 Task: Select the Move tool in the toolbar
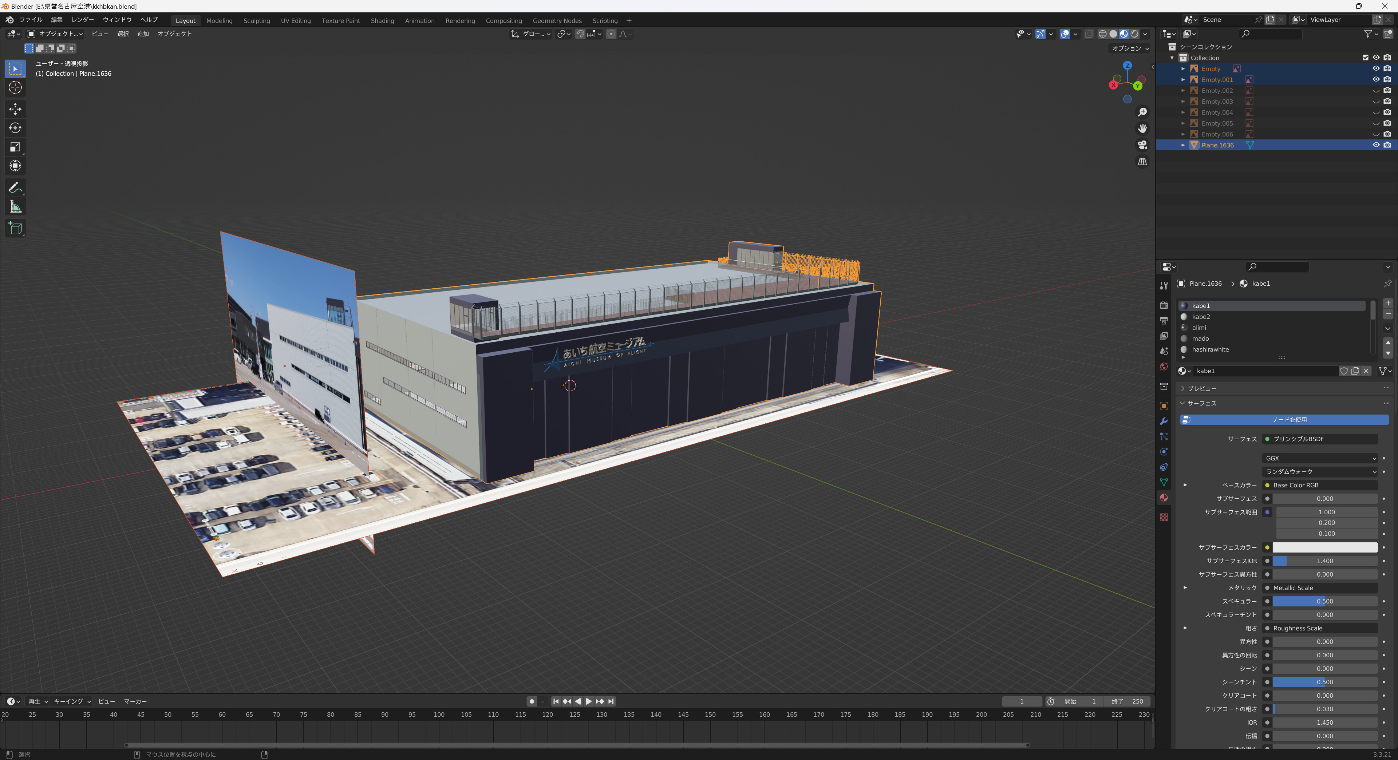tap(15, 109)
